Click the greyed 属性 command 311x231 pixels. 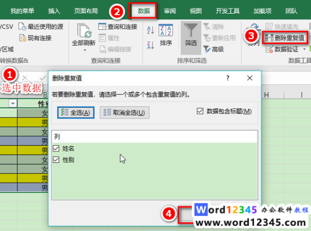[x=109, y=38]
